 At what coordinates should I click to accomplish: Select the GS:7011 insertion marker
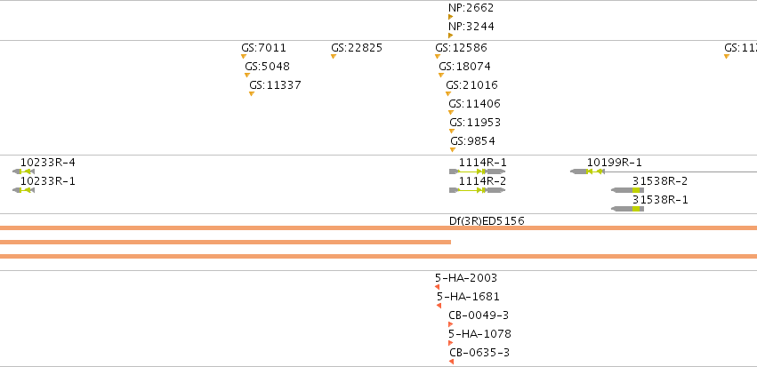pos(244,56)
